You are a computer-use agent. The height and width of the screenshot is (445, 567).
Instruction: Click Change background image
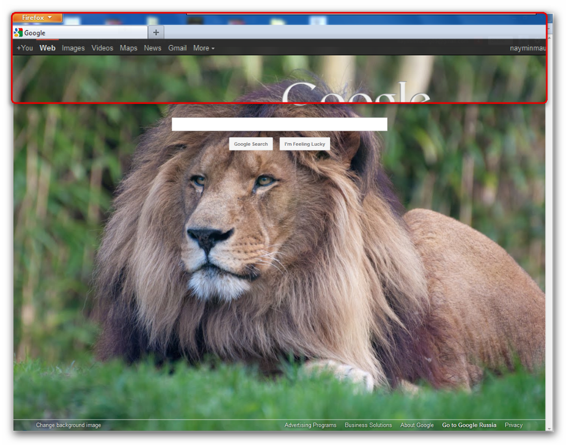click(68, 425)
